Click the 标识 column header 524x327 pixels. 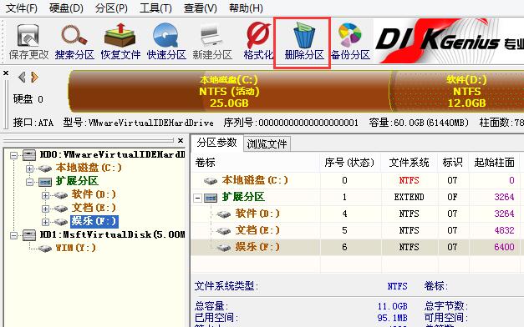pyautogui.click(x=452, y=163)
